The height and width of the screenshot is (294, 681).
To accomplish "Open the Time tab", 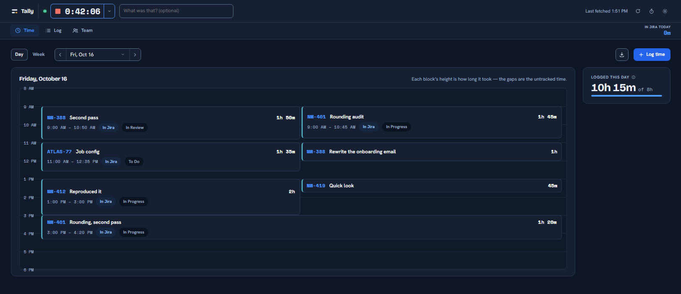I will point(25,31).
